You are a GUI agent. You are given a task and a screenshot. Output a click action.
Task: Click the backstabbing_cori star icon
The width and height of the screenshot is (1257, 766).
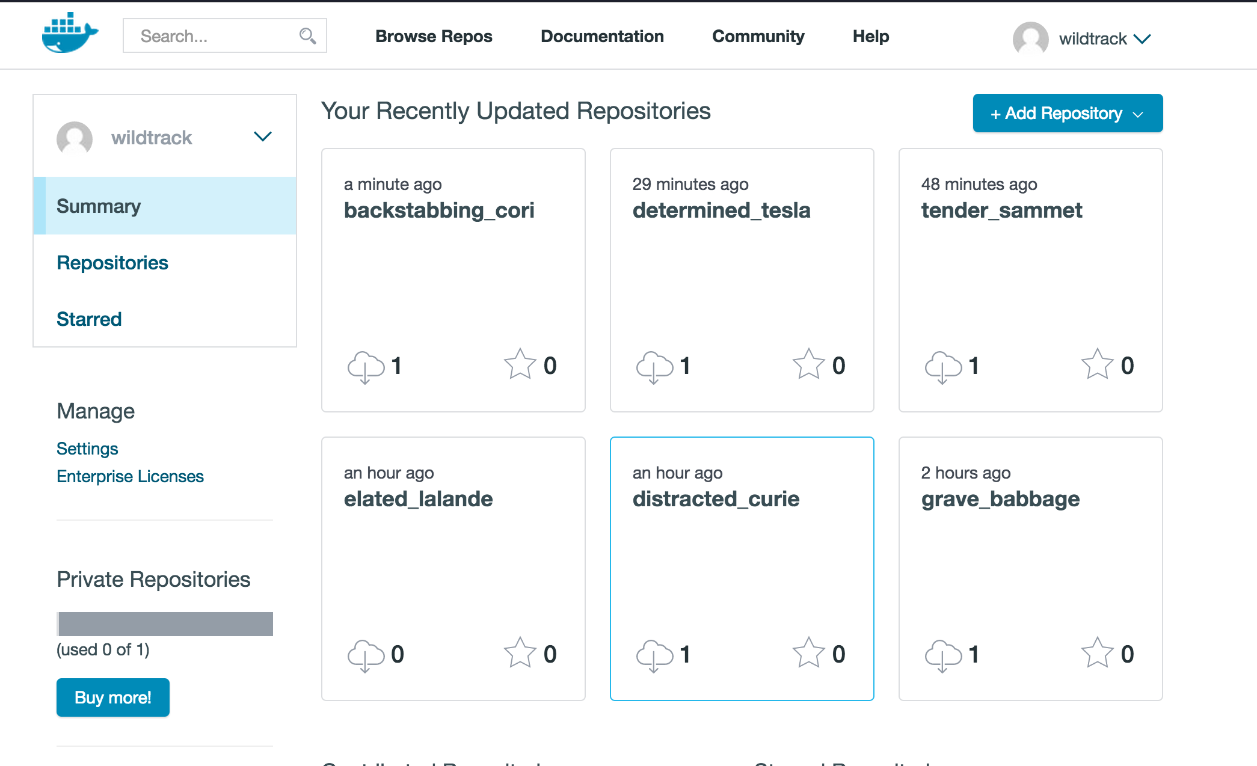coord(520,364)
